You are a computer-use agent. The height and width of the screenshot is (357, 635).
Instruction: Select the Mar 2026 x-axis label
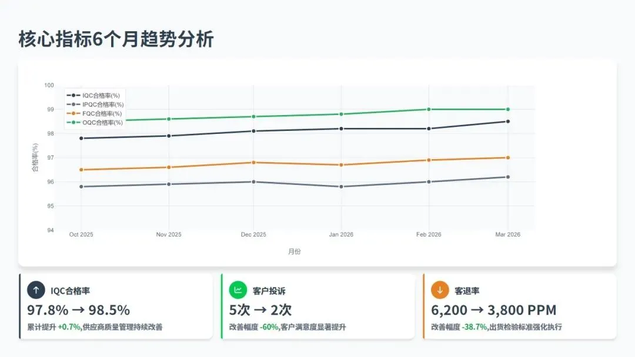tap(507, 234)
